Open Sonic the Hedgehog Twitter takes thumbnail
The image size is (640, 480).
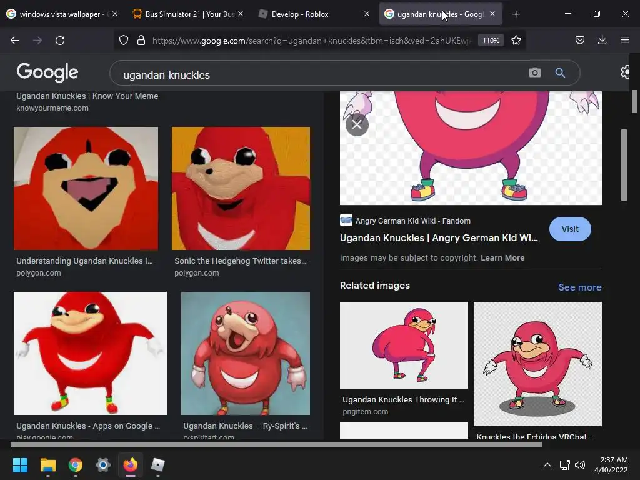241,188
